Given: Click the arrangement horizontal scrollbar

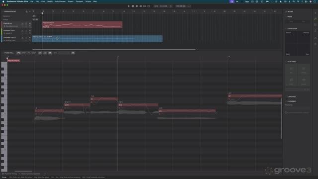Looking at the screenshot, I should 114,49.
